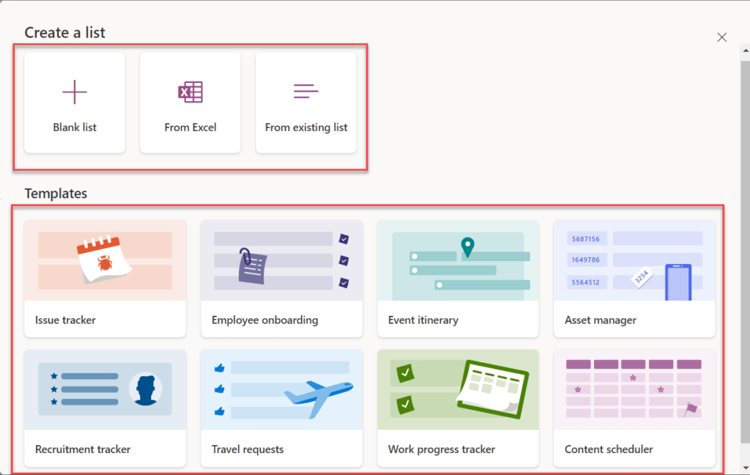Click the Travel requests title text
Screen dimensions: 750x475
[x=248, y=449]
